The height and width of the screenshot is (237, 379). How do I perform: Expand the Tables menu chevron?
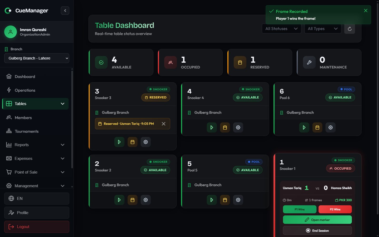[x=62, y=104]
